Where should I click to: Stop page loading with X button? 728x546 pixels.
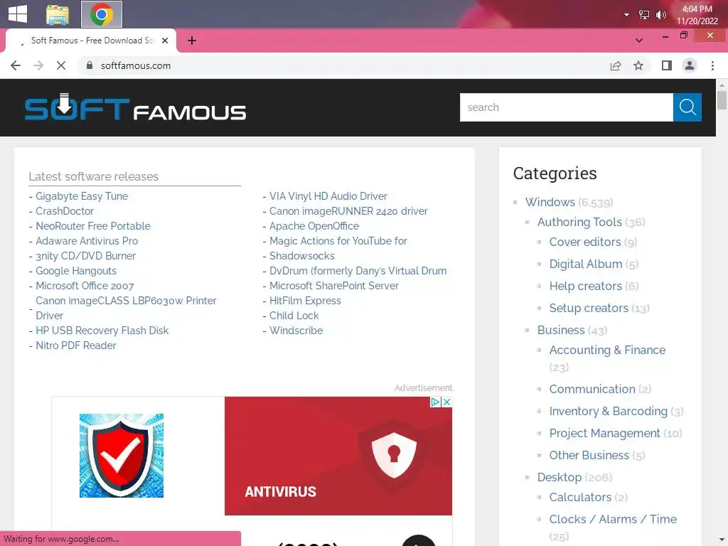pos(61,65)
